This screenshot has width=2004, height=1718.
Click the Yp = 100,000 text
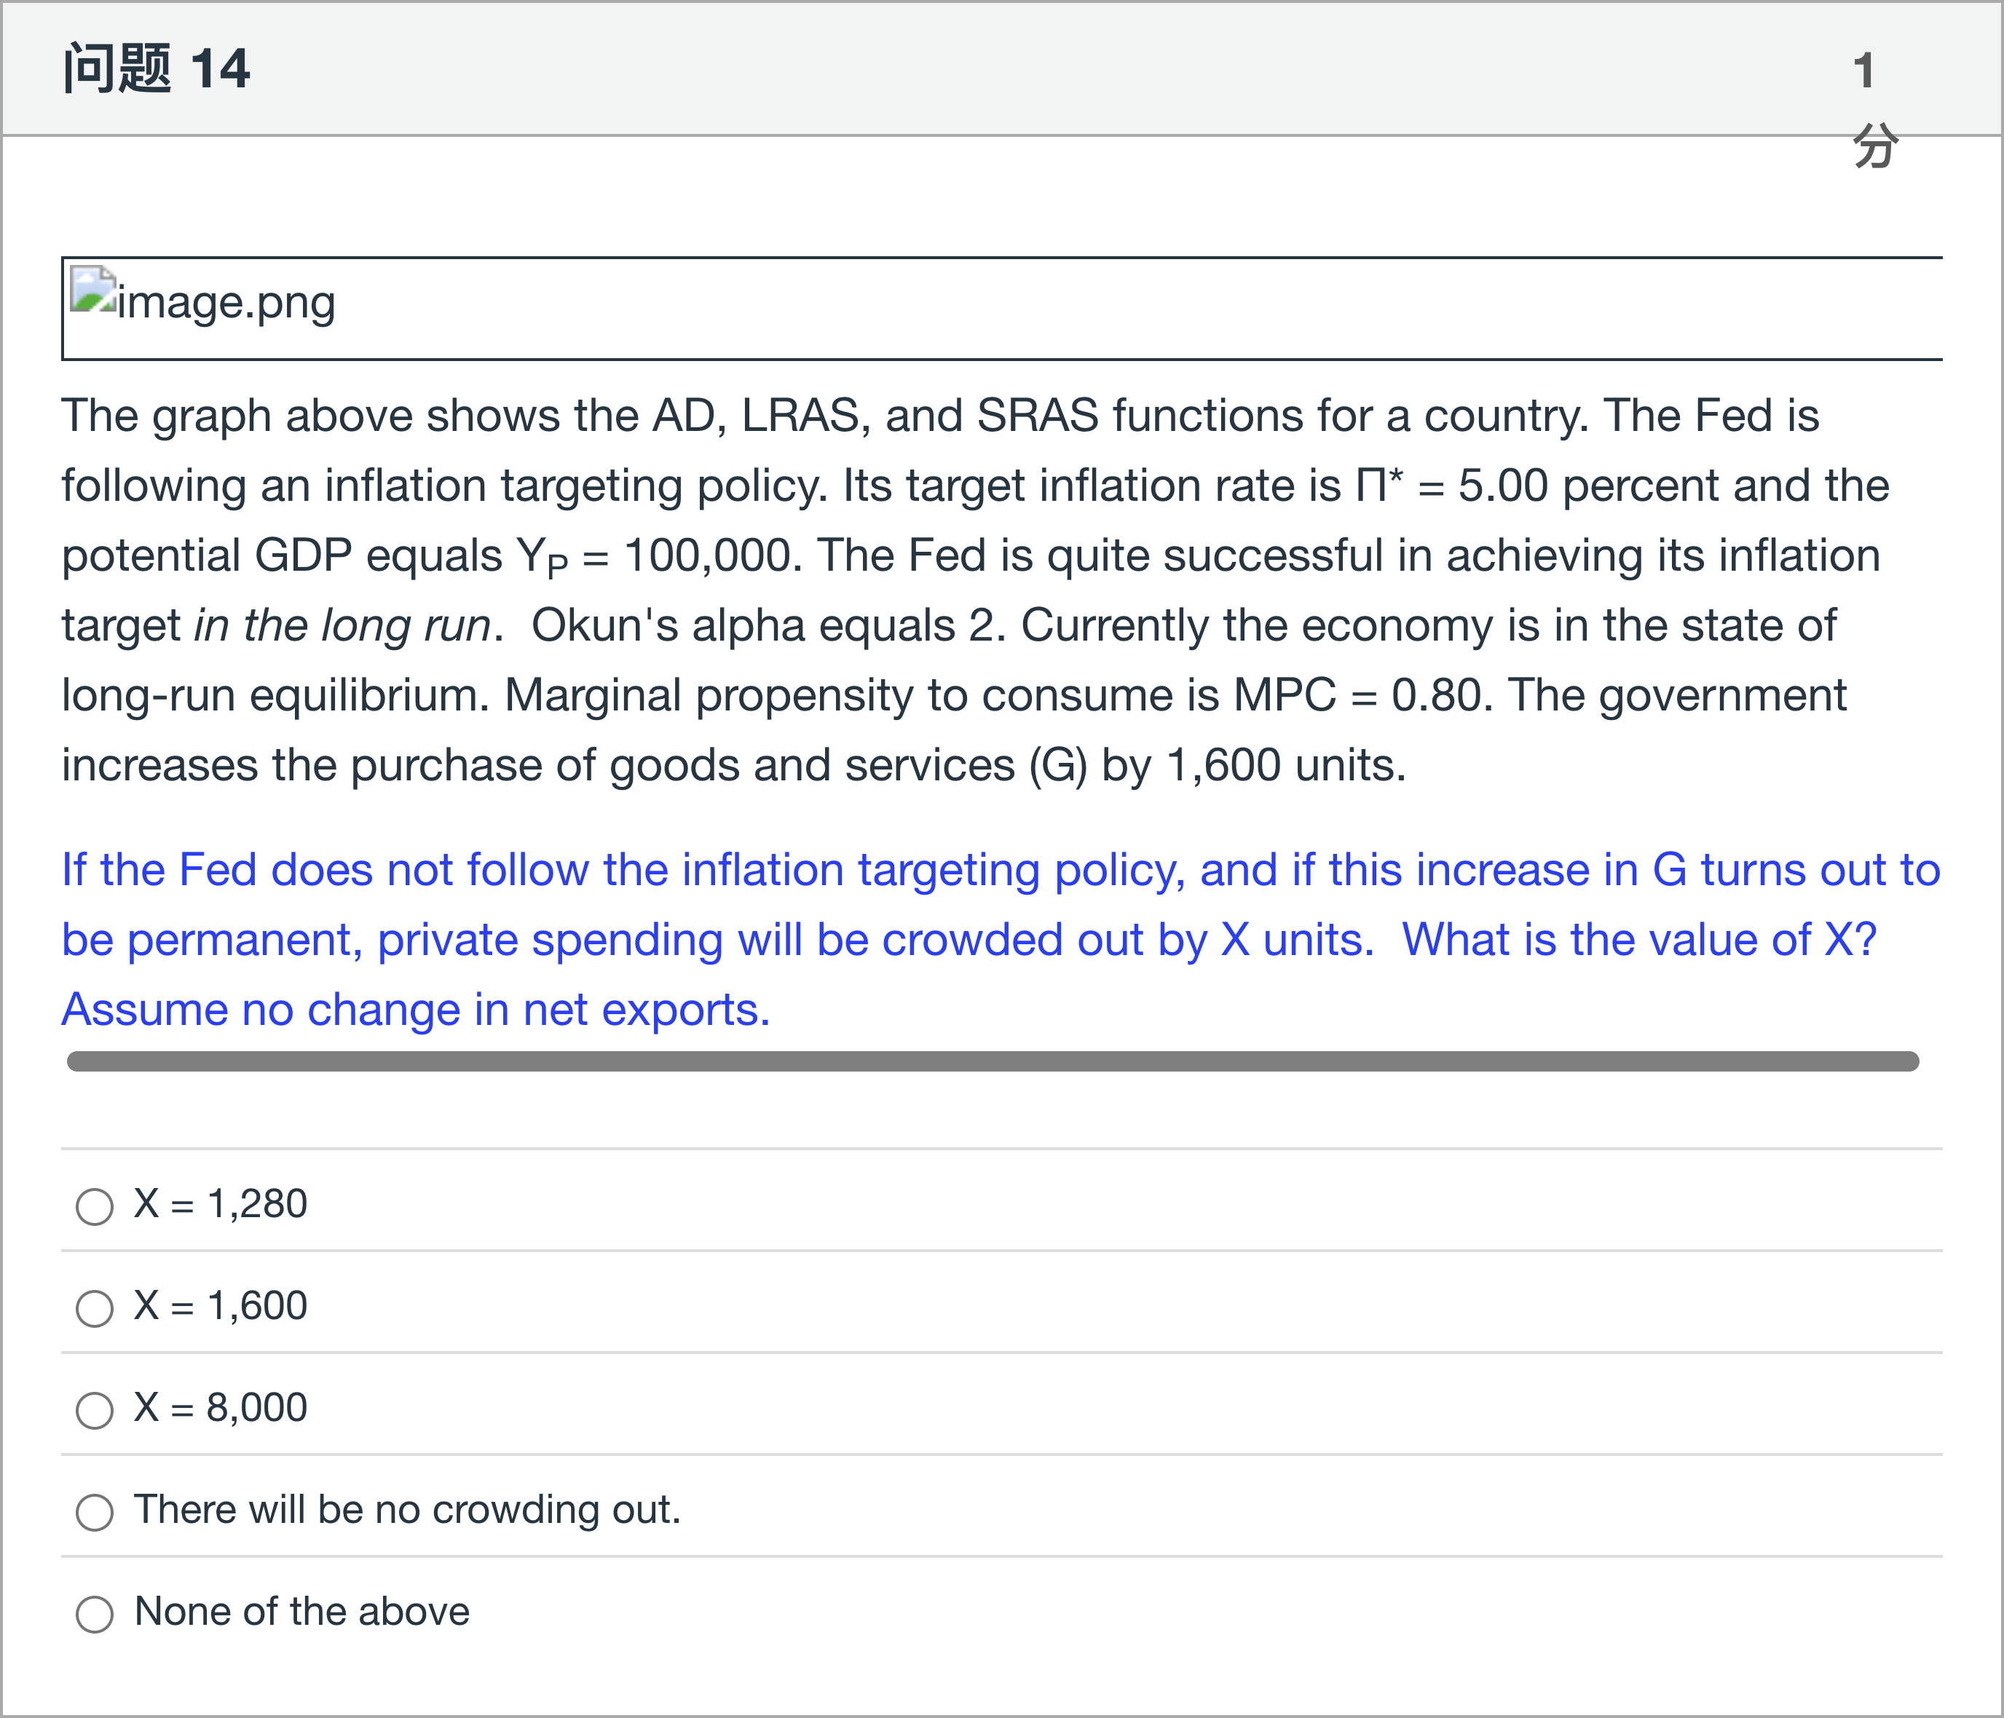click(x=654, y=556)
